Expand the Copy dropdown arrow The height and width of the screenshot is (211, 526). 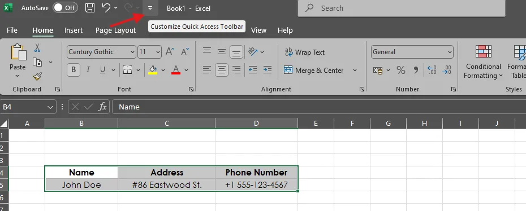51,62
